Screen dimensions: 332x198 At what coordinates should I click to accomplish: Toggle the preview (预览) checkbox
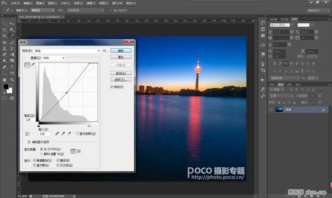[x=112, y=87]
